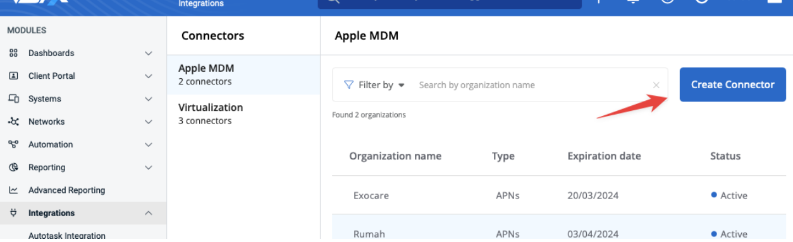The image size is (793, 242).
Task: Open Client Portal module
Action: pyautogui.click(x=52, y=76)
